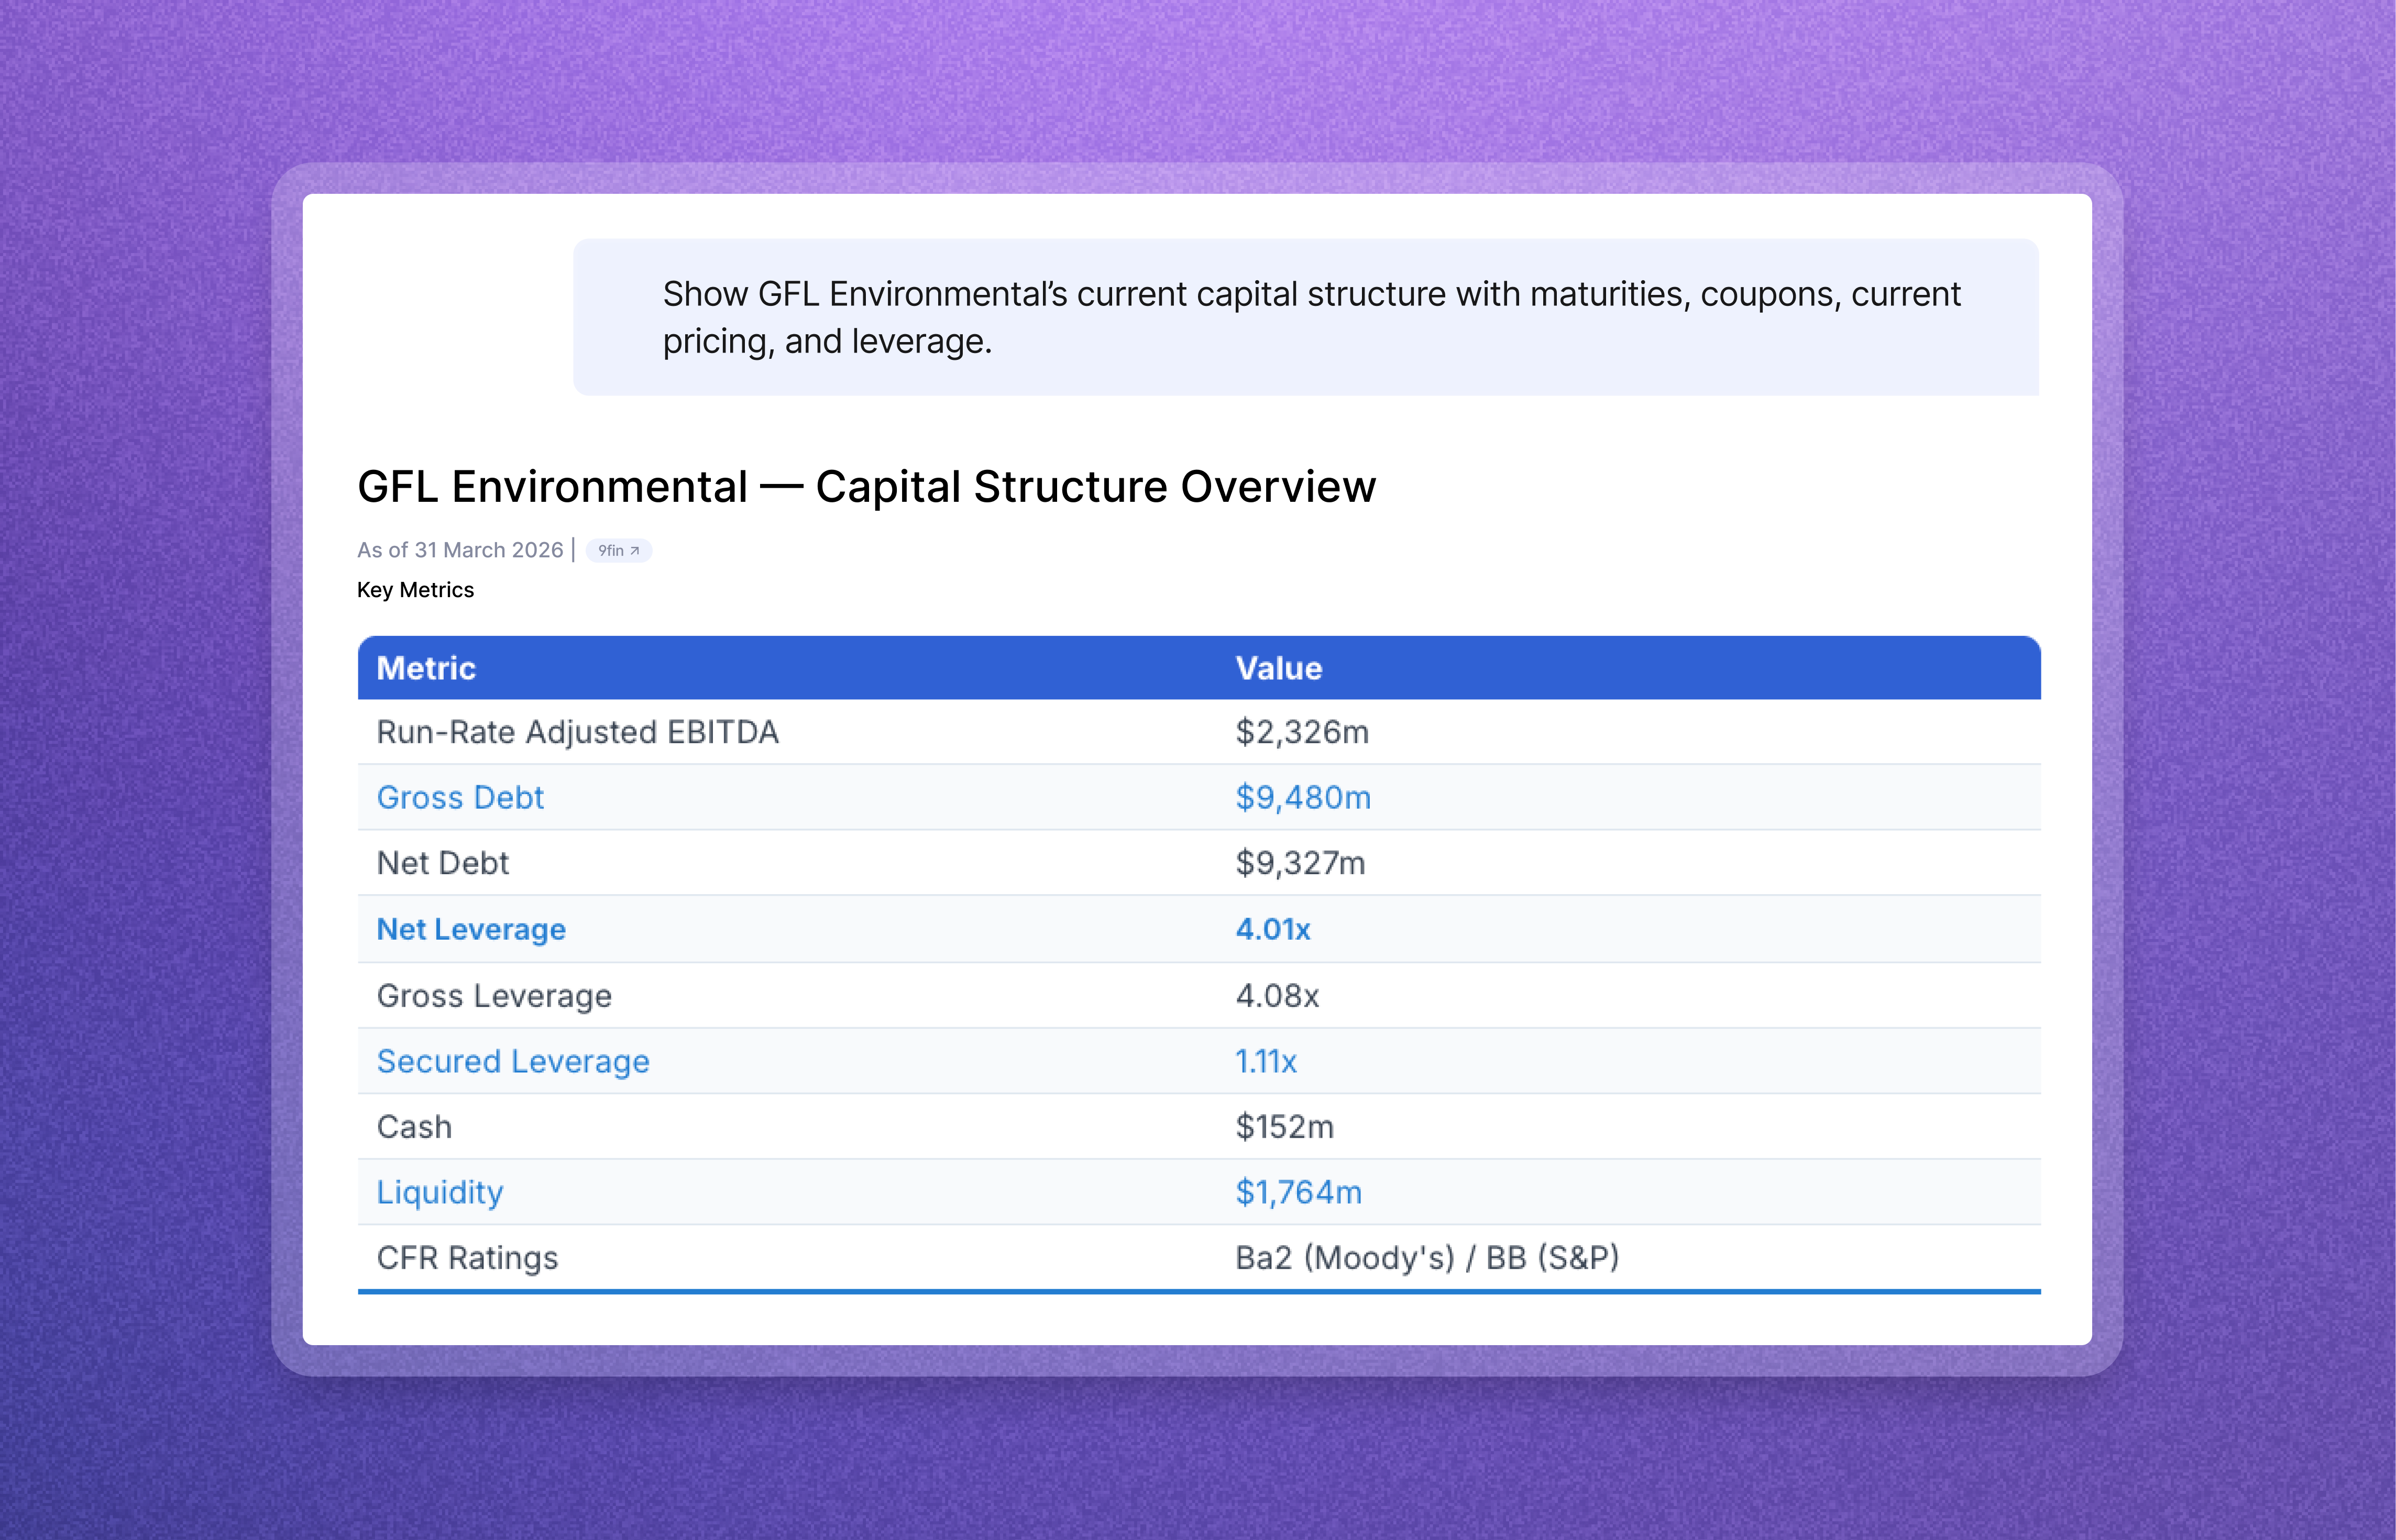Select the Ba2 (Moody's) / BB (S&P) rating text

pyautogui.click(x=1427, y=1258)
